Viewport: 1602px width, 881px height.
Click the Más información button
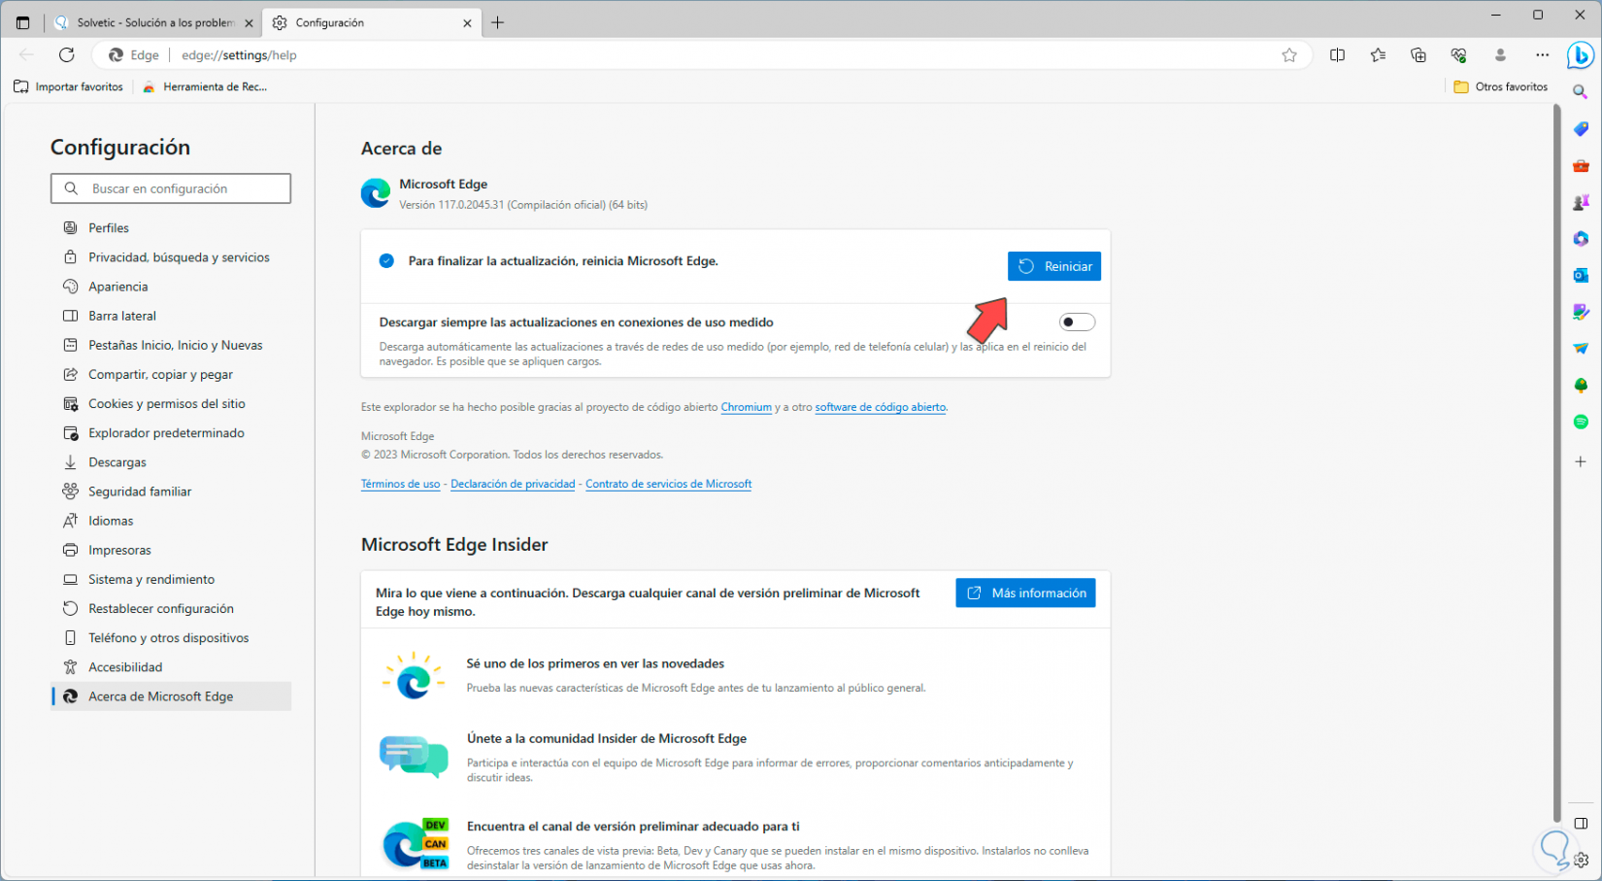1025,593
